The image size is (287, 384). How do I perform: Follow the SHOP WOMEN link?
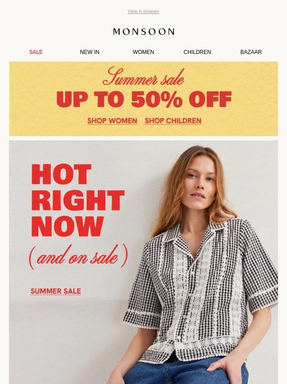tap(112, 121)
